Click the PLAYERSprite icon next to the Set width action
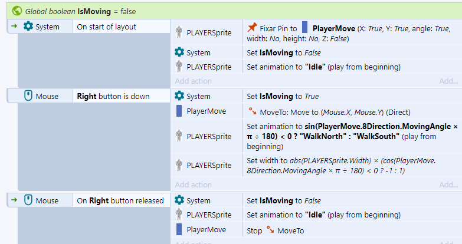 179,165
